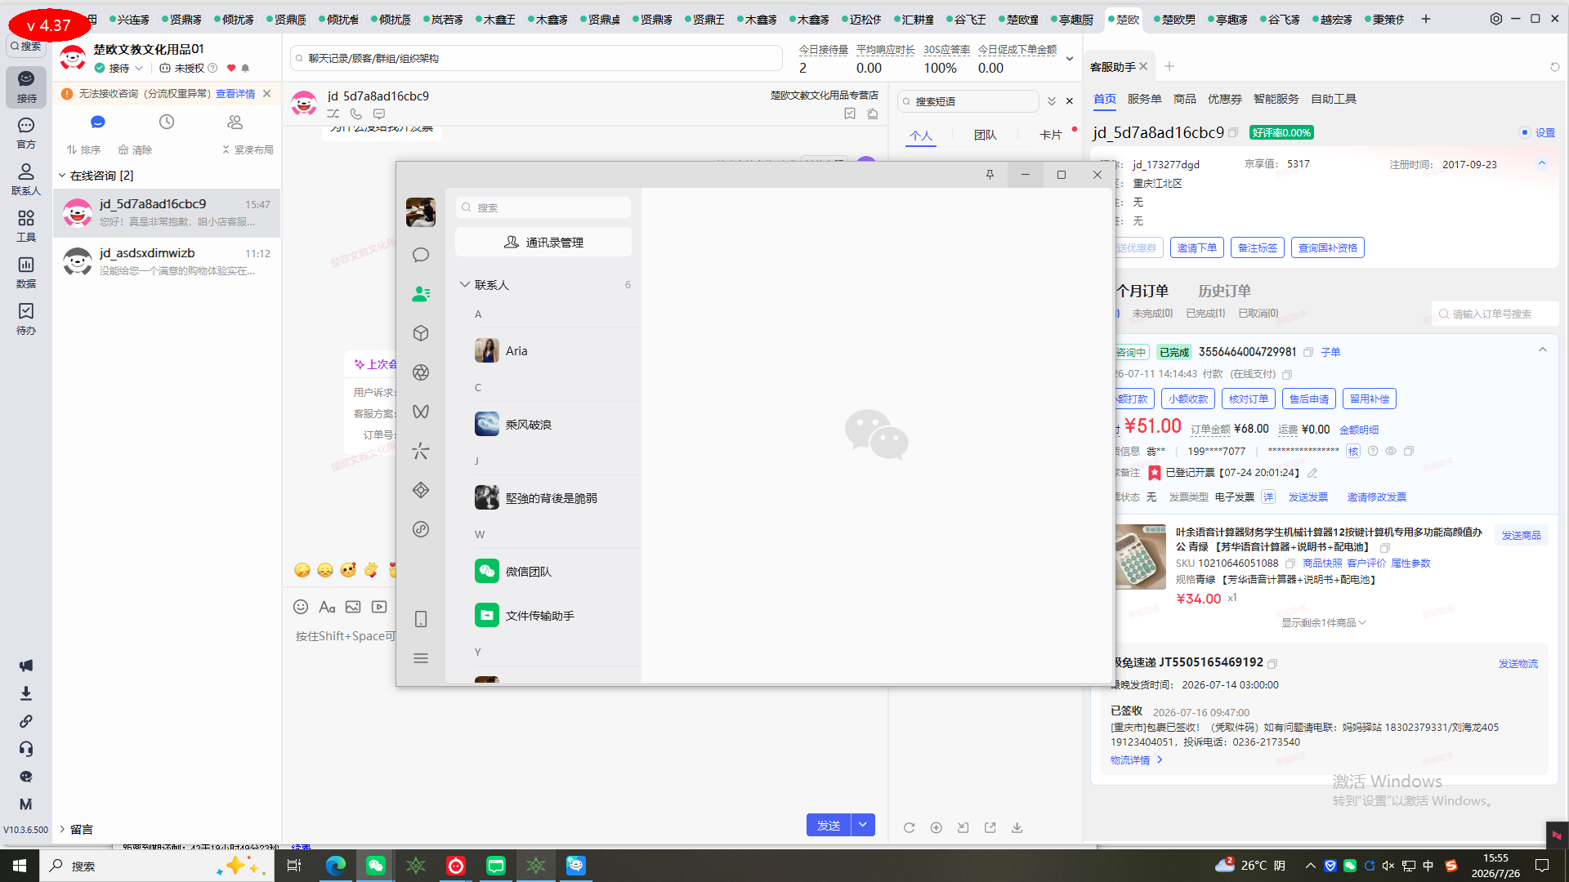Insert image via chat toolbar icon
The width and height of the screenshot is (1569, 882).
[353, 607]
